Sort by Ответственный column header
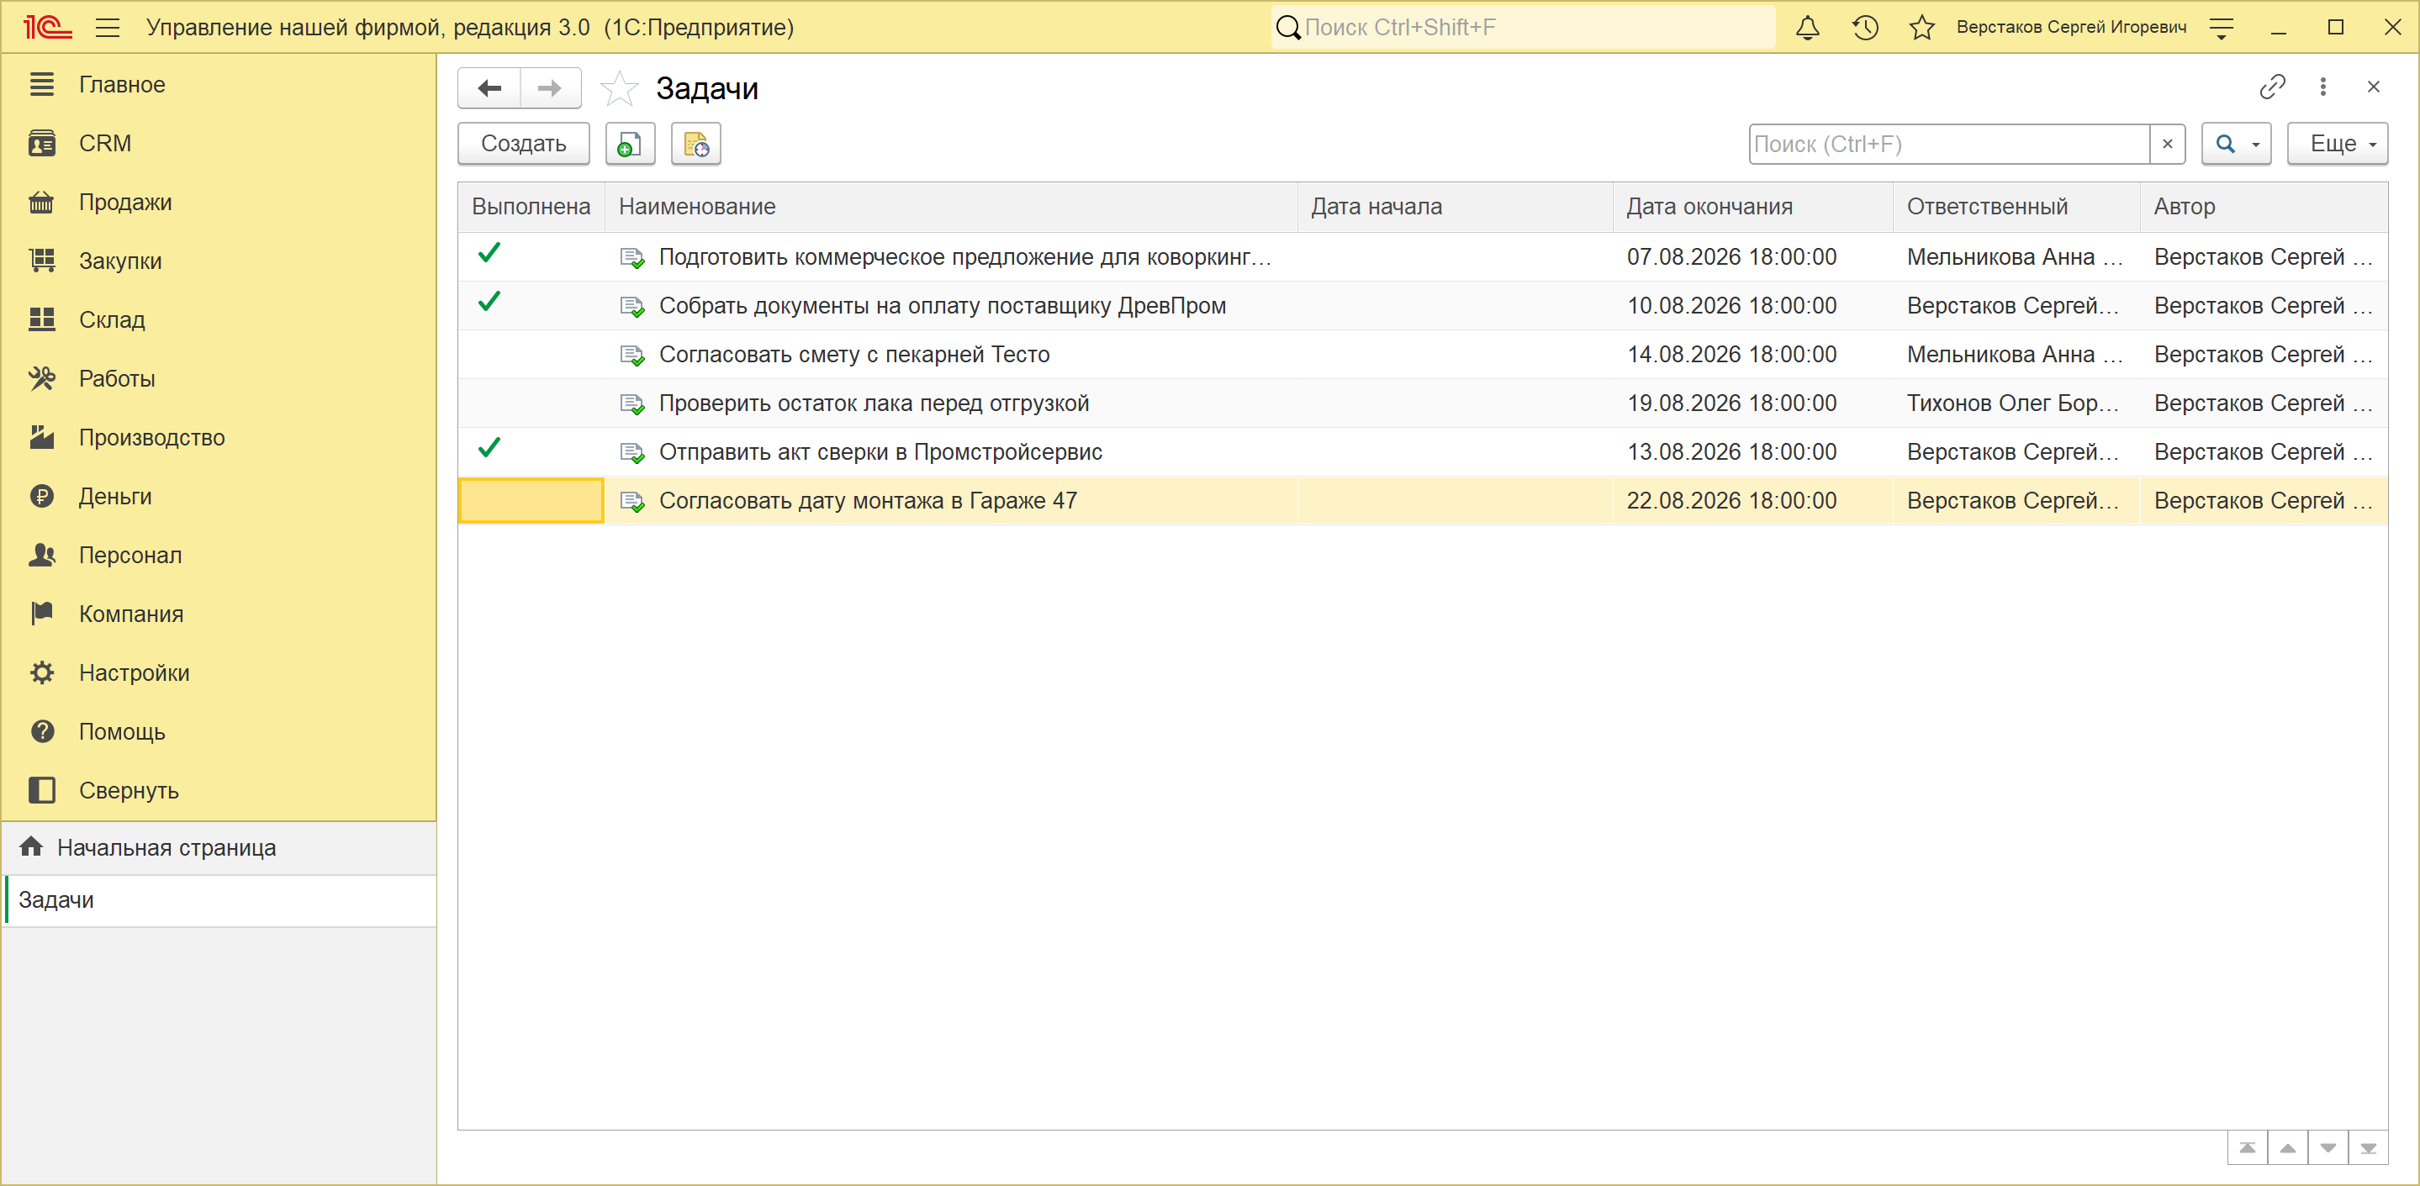This screenshot has height=1186, width=2420. [2016, 207]
